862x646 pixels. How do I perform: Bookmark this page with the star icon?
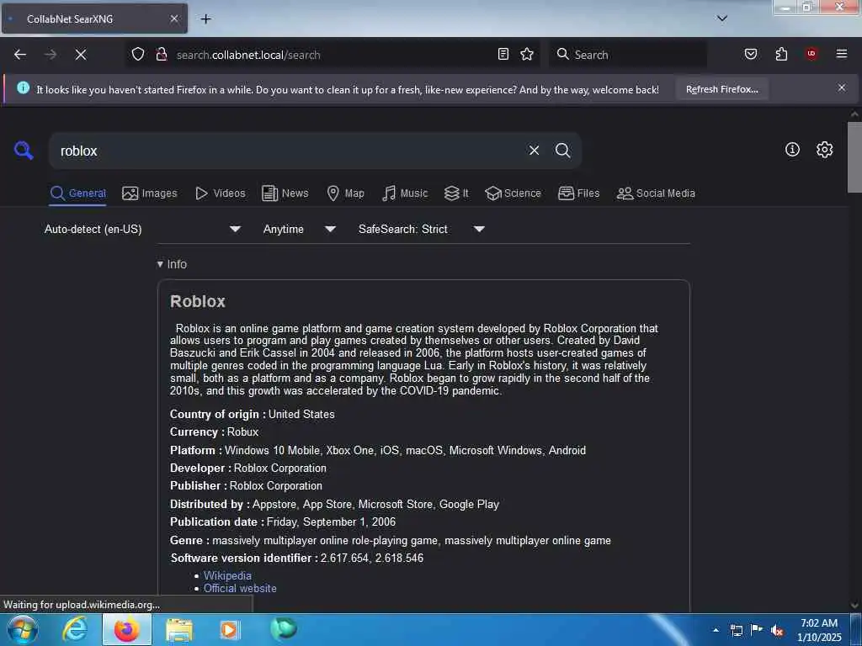[527, 54]
